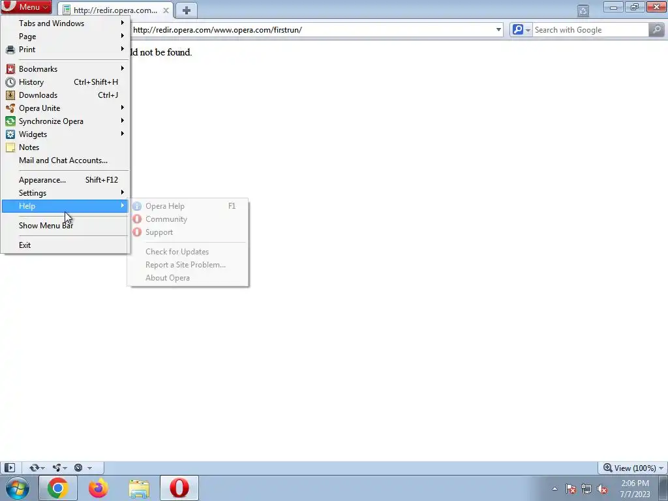Click the History clock icon
This screenshot has height=501, width=668.
tap(10, 82)
